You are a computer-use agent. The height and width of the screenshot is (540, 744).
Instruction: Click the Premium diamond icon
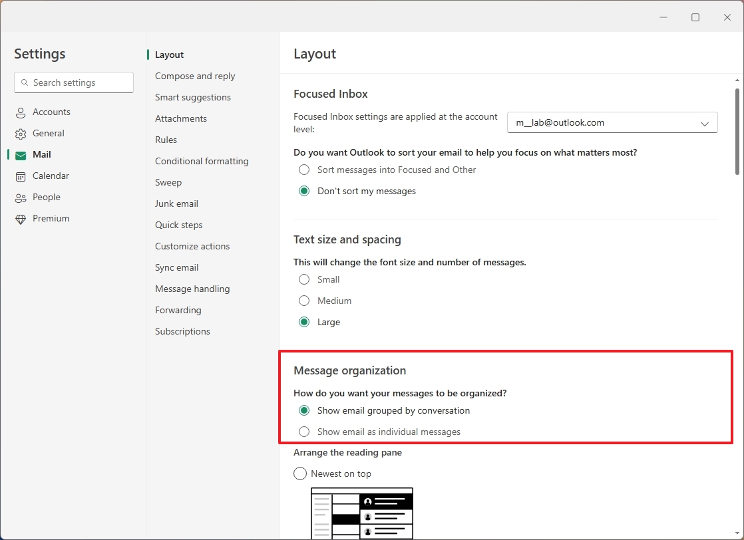tap(21, 219)
